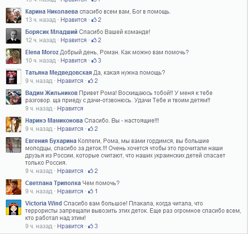The image size is (248, 234).
Task: Open Евгения Бухарина's profile name link
Action: (51, 141)
